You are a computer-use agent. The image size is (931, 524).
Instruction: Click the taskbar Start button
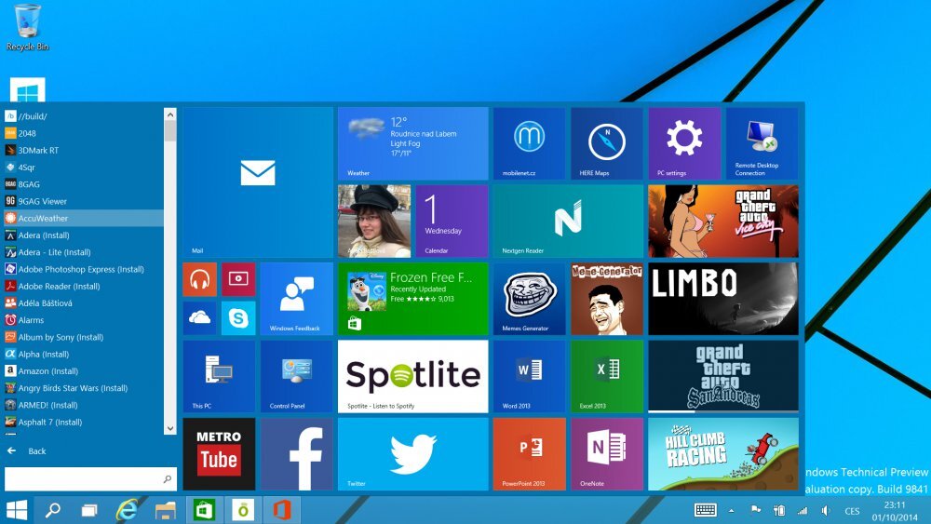coord(17,510)
